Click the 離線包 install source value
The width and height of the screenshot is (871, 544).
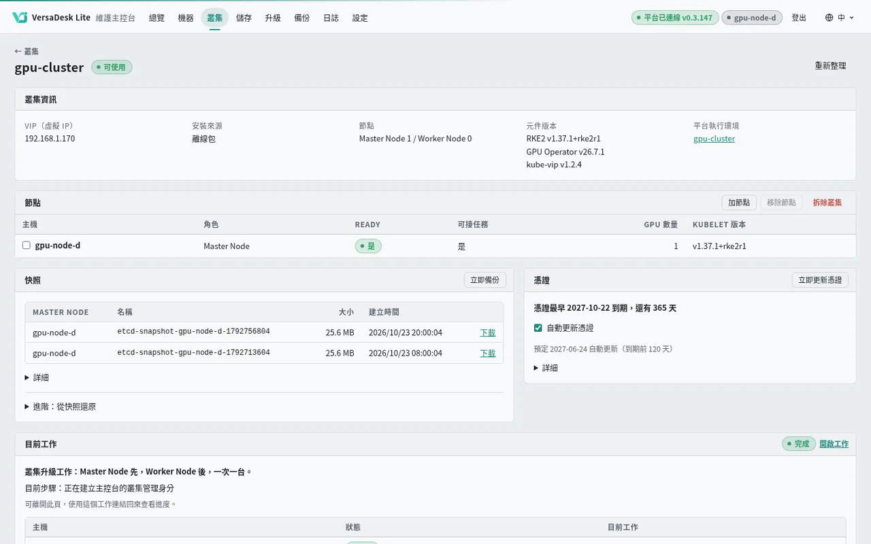(203, 139)
